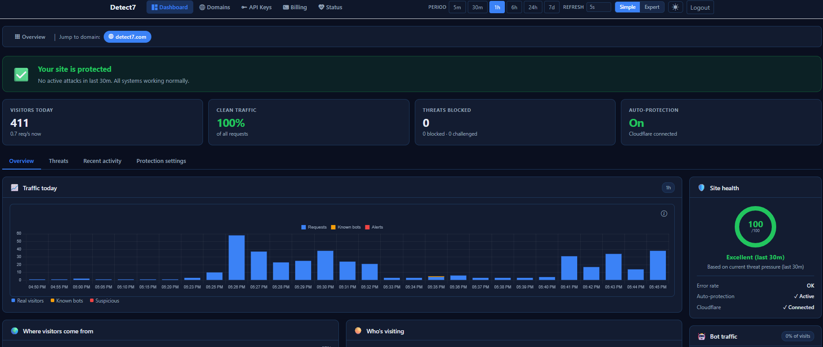Open the Status page
This screenshot has height=347, width=823.
pyautogui.click(x=330, y=7)
